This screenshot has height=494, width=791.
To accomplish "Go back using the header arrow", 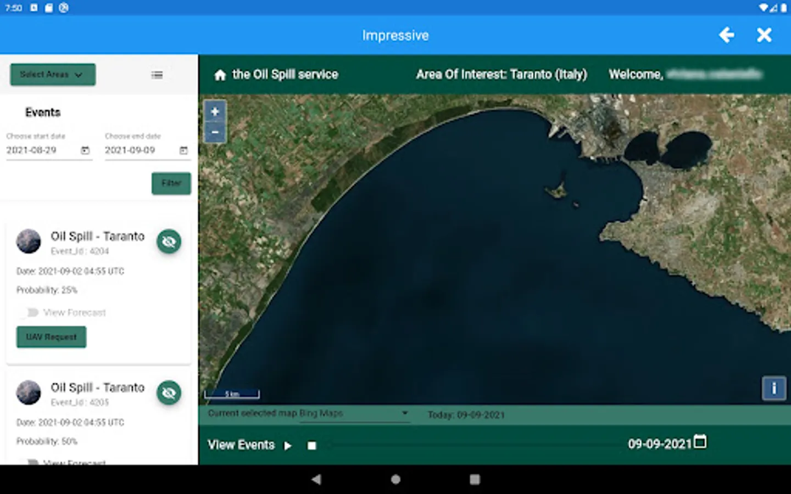I will [726, 35].
